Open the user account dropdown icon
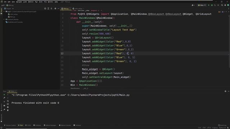Image resolution: width=230 pixels, height=129 pixels. [193, 5]
